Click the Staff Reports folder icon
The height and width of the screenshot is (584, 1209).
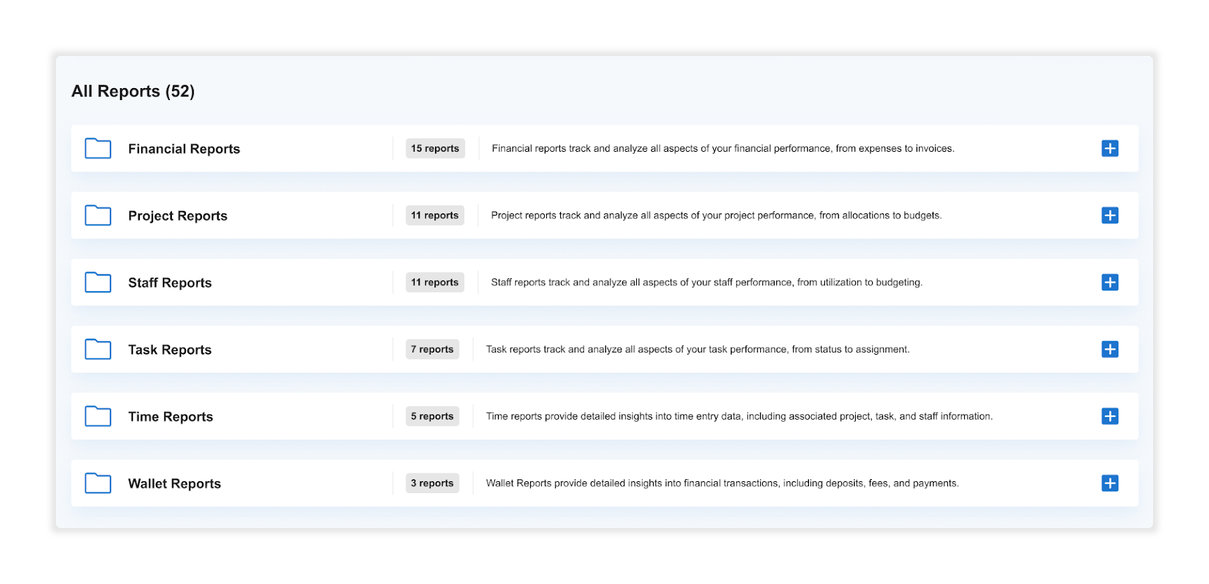pyautogui.click(x=98, y=283)
